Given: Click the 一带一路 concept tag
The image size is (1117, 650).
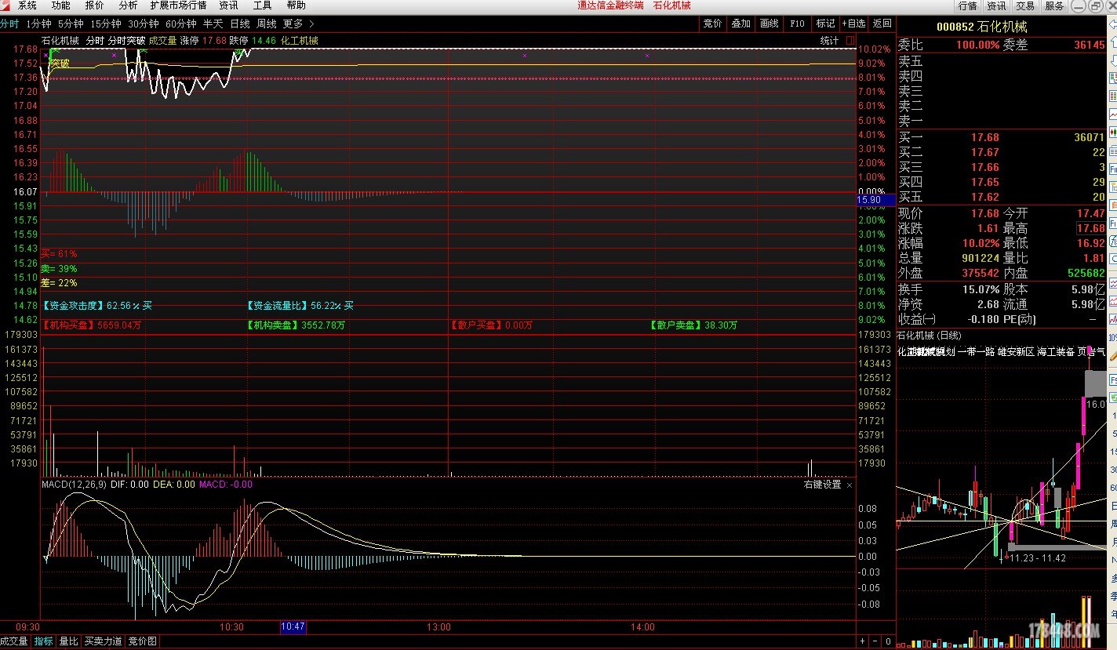Looking at the screenshot, I should tap(976, 352).
